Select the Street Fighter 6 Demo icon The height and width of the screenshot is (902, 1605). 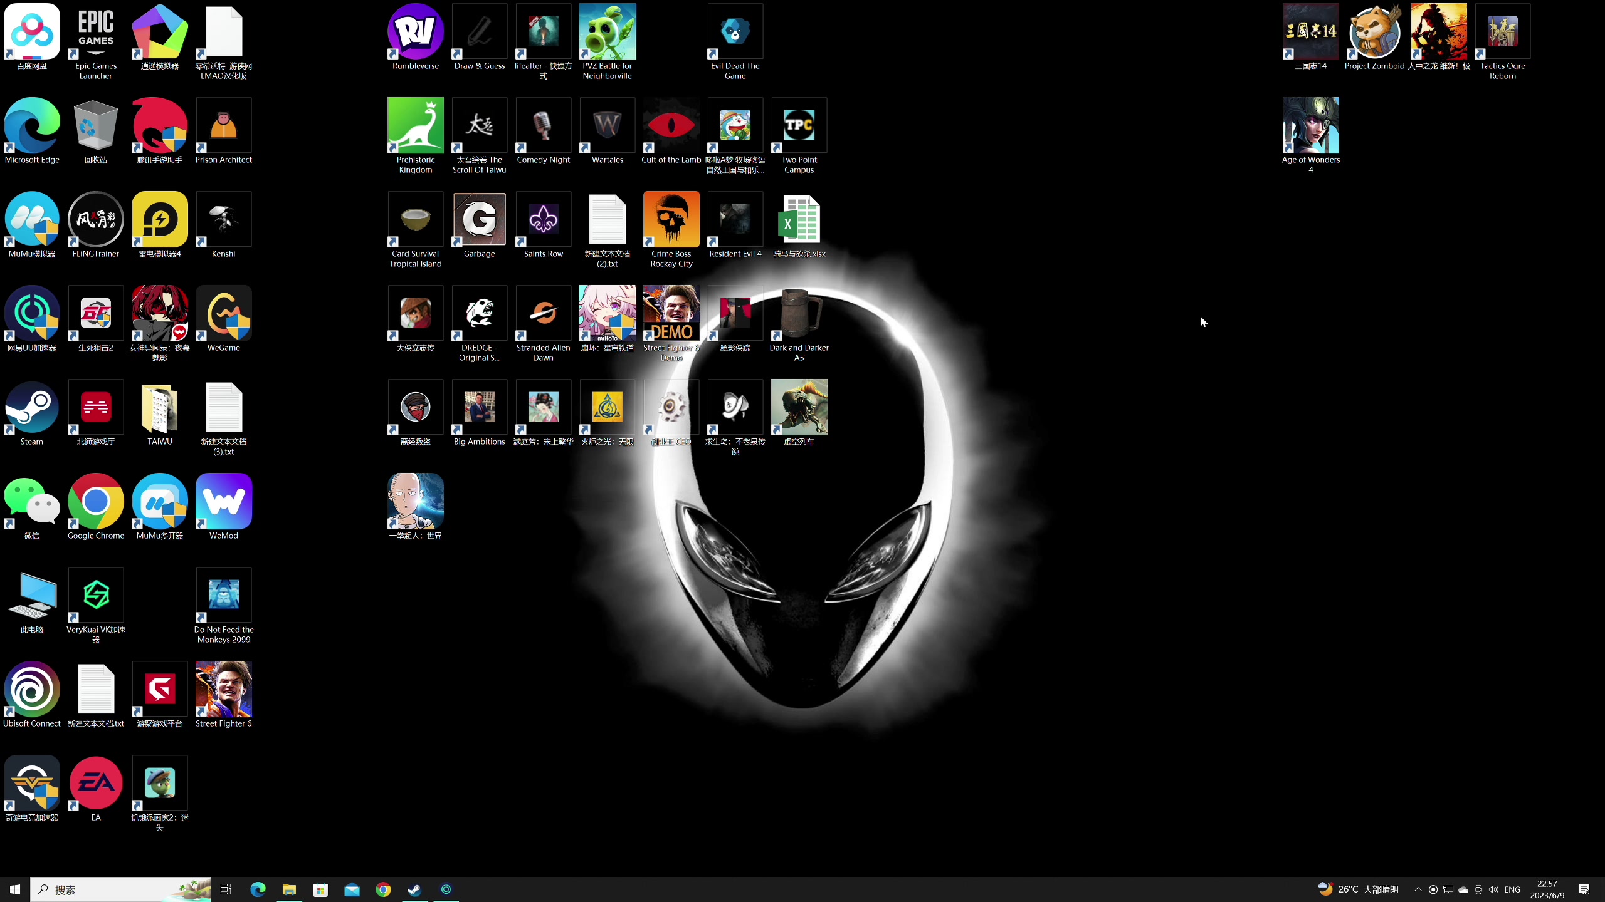pos(671,324)
